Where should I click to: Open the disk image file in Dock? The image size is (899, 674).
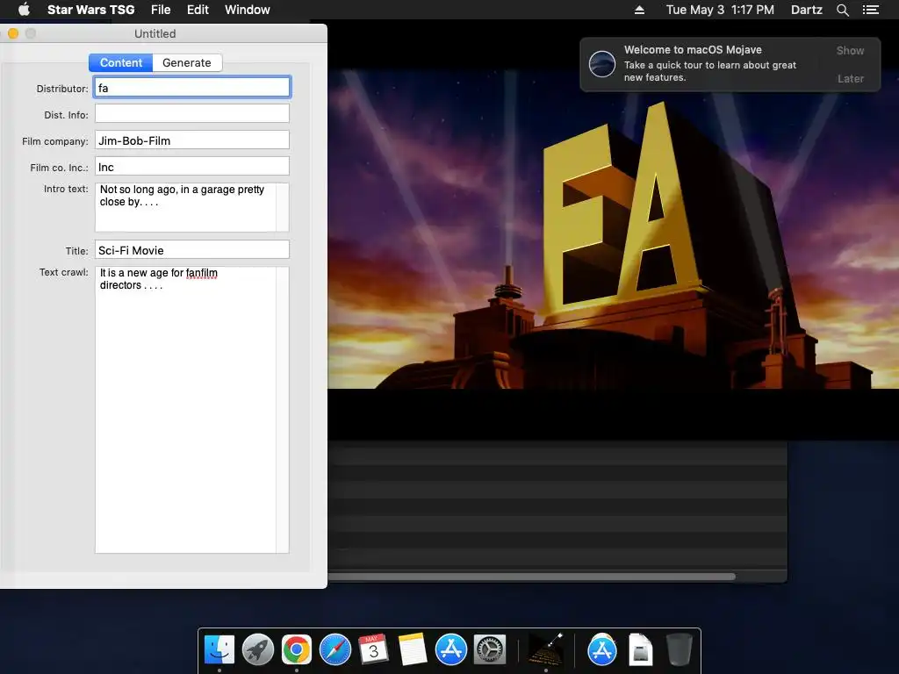tap(640, 650)
